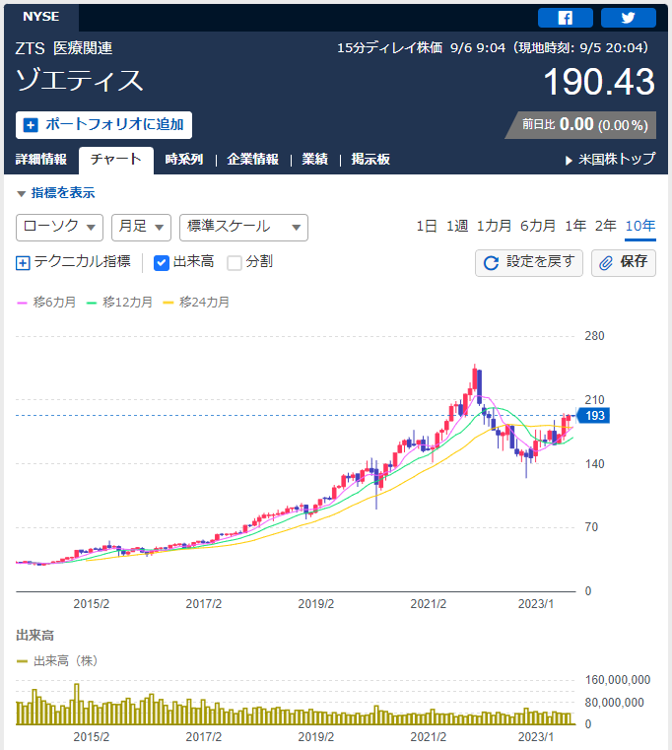
Task: Click the 2015/2 volume bar spike
Action: [76, 704]
